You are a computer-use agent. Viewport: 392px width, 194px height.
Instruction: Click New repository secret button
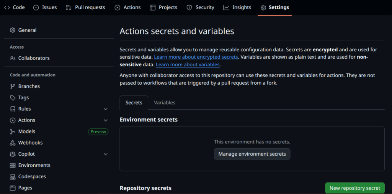354,188
